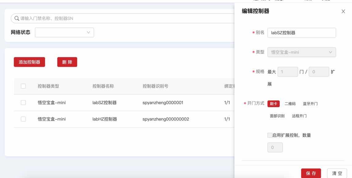Click the 别名 input field
The image size is (352, 178).
tap(301, 33)
